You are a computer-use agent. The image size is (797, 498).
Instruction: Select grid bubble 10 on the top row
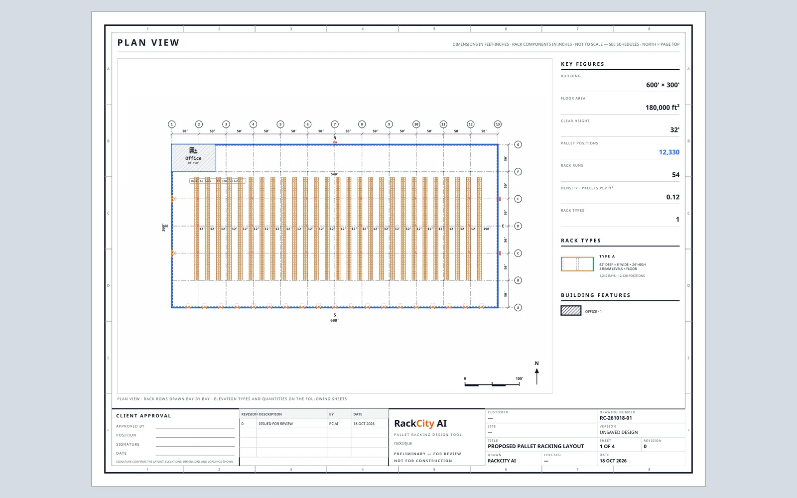click(416, 124)
